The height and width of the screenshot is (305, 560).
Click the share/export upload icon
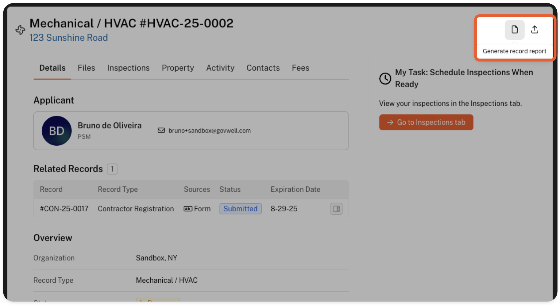click(534, 30)
